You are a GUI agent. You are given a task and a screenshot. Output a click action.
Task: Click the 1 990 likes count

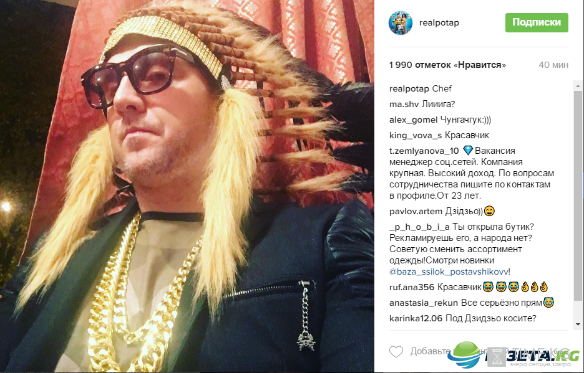[448, 65]
